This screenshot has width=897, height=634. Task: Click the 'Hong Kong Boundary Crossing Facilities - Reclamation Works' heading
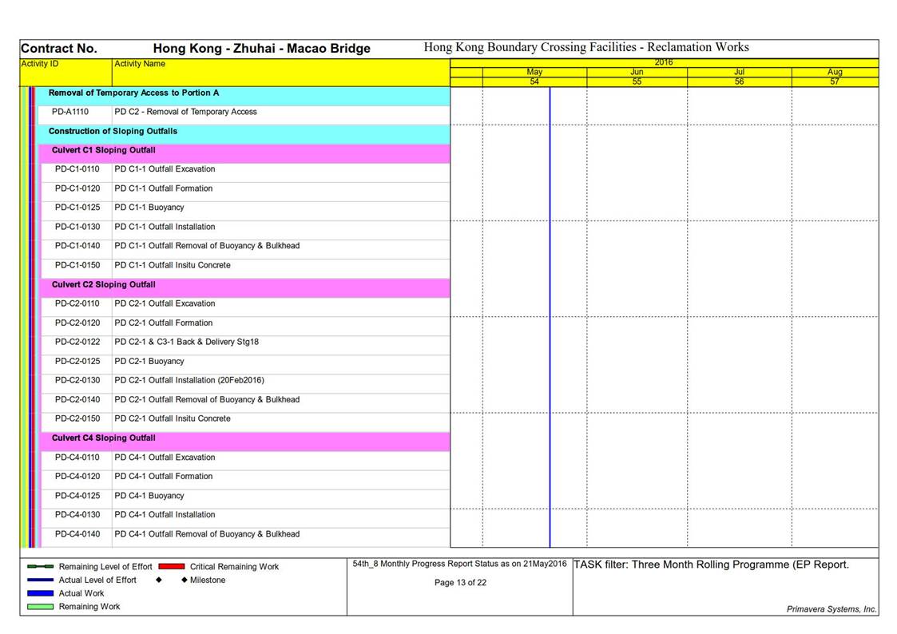coord(586,47)
